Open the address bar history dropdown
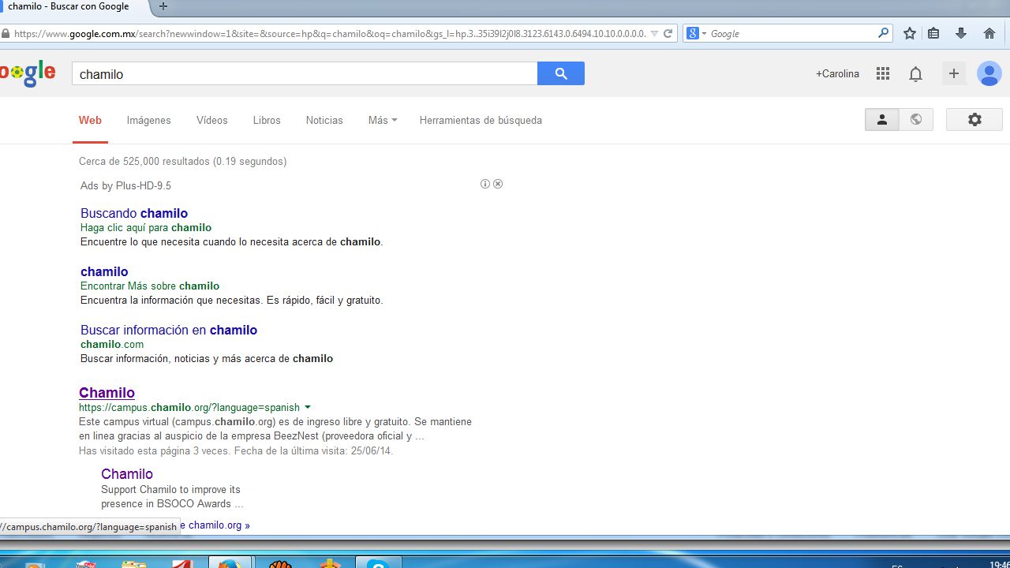1010x568 pixels. (x=654, y=34)
